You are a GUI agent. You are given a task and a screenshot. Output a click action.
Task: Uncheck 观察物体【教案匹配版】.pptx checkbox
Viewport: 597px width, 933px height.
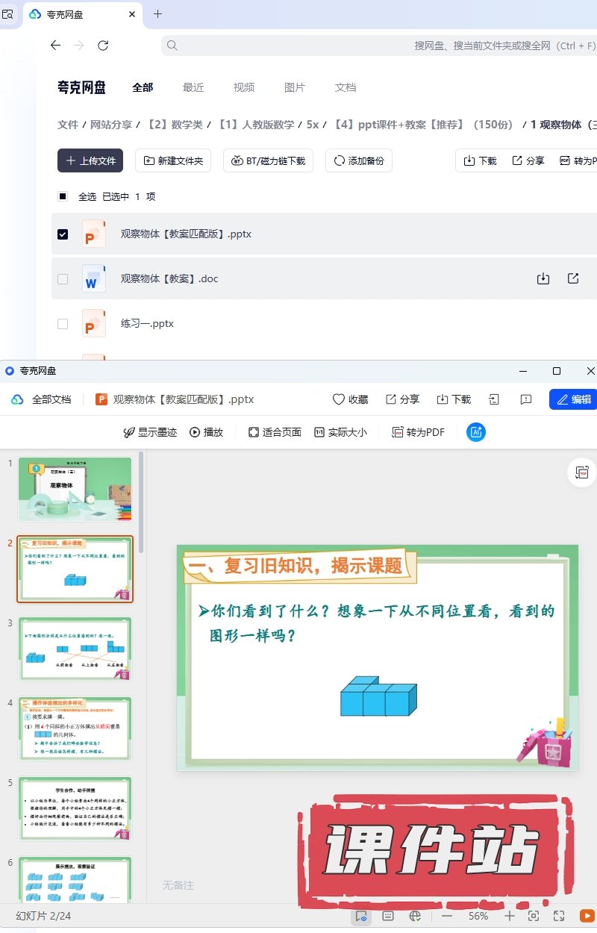63,234
